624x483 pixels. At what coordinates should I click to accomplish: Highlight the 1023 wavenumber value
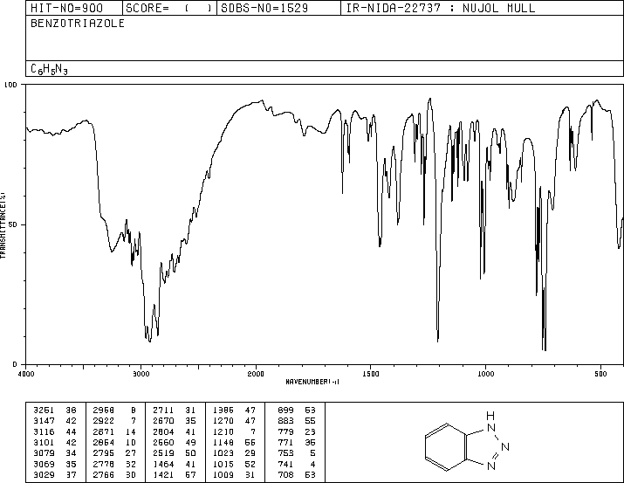click(x=223, y=453)
